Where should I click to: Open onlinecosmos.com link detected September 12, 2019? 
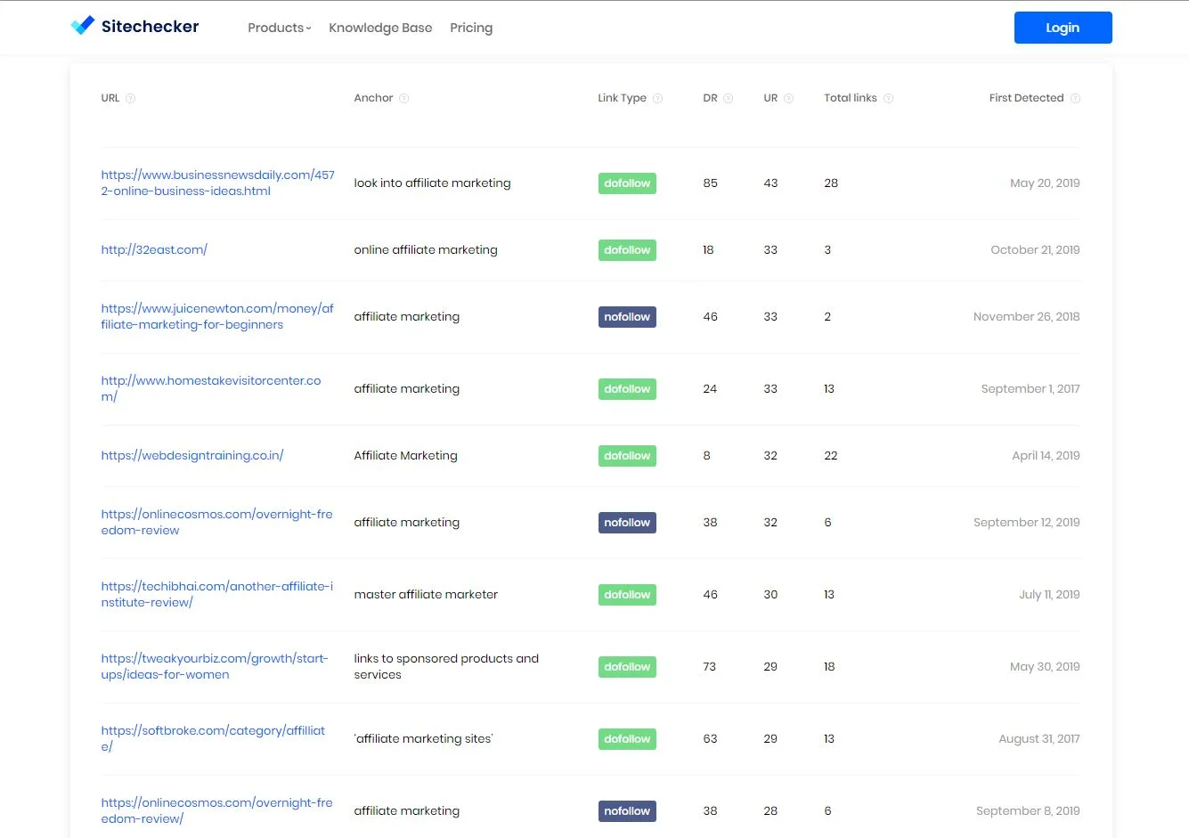point(216,522)
